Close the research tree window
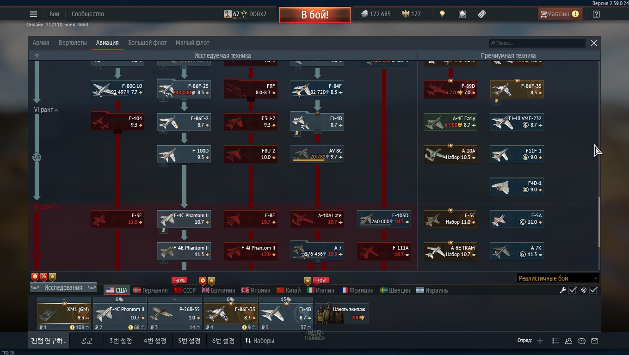 [594, 43]
